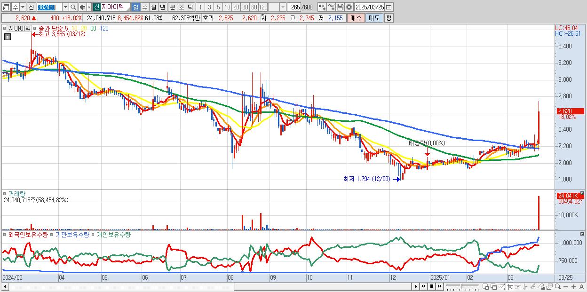Click the add line indicator icon
The image size is (587, 292).
point(331,7)
